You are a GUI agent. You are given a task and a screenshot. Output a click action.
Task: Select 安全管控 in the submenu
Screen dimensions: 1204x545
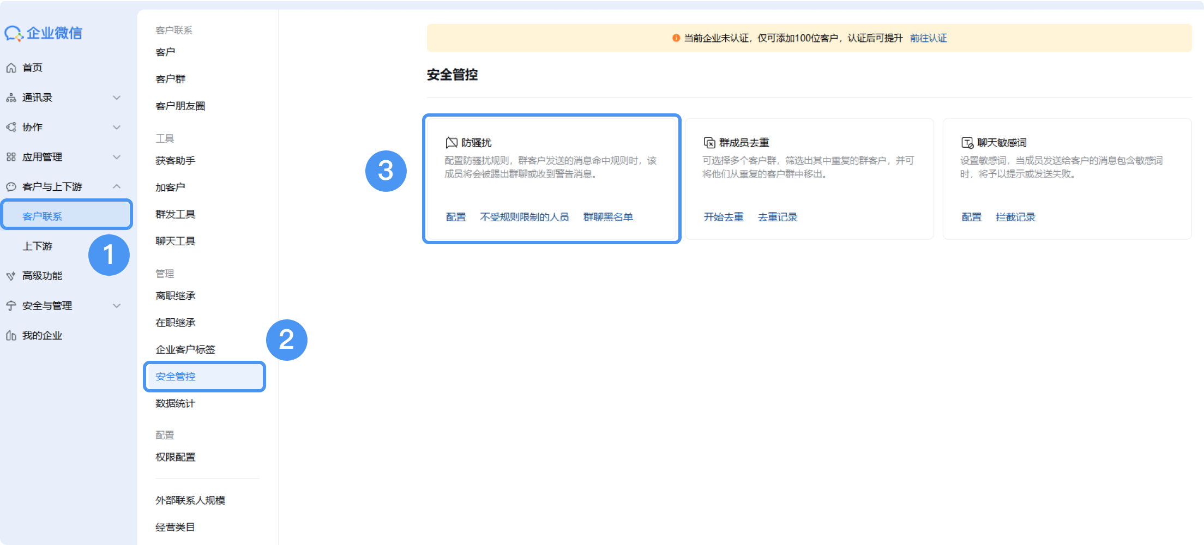(x=176, y=377)
